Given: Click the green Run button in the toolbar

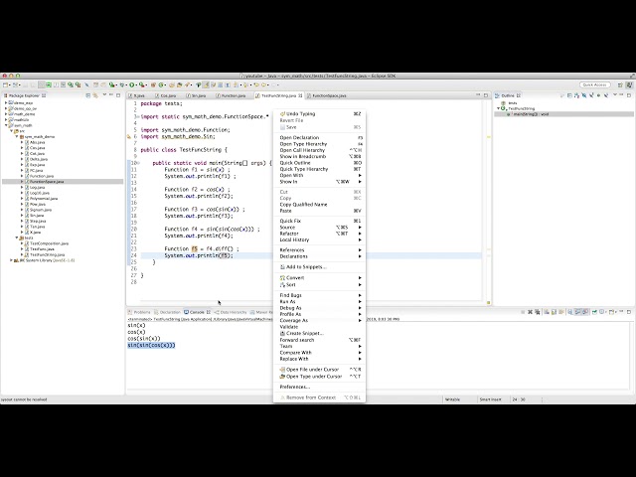Looking at the screenshot, I should tap(132, 84).
